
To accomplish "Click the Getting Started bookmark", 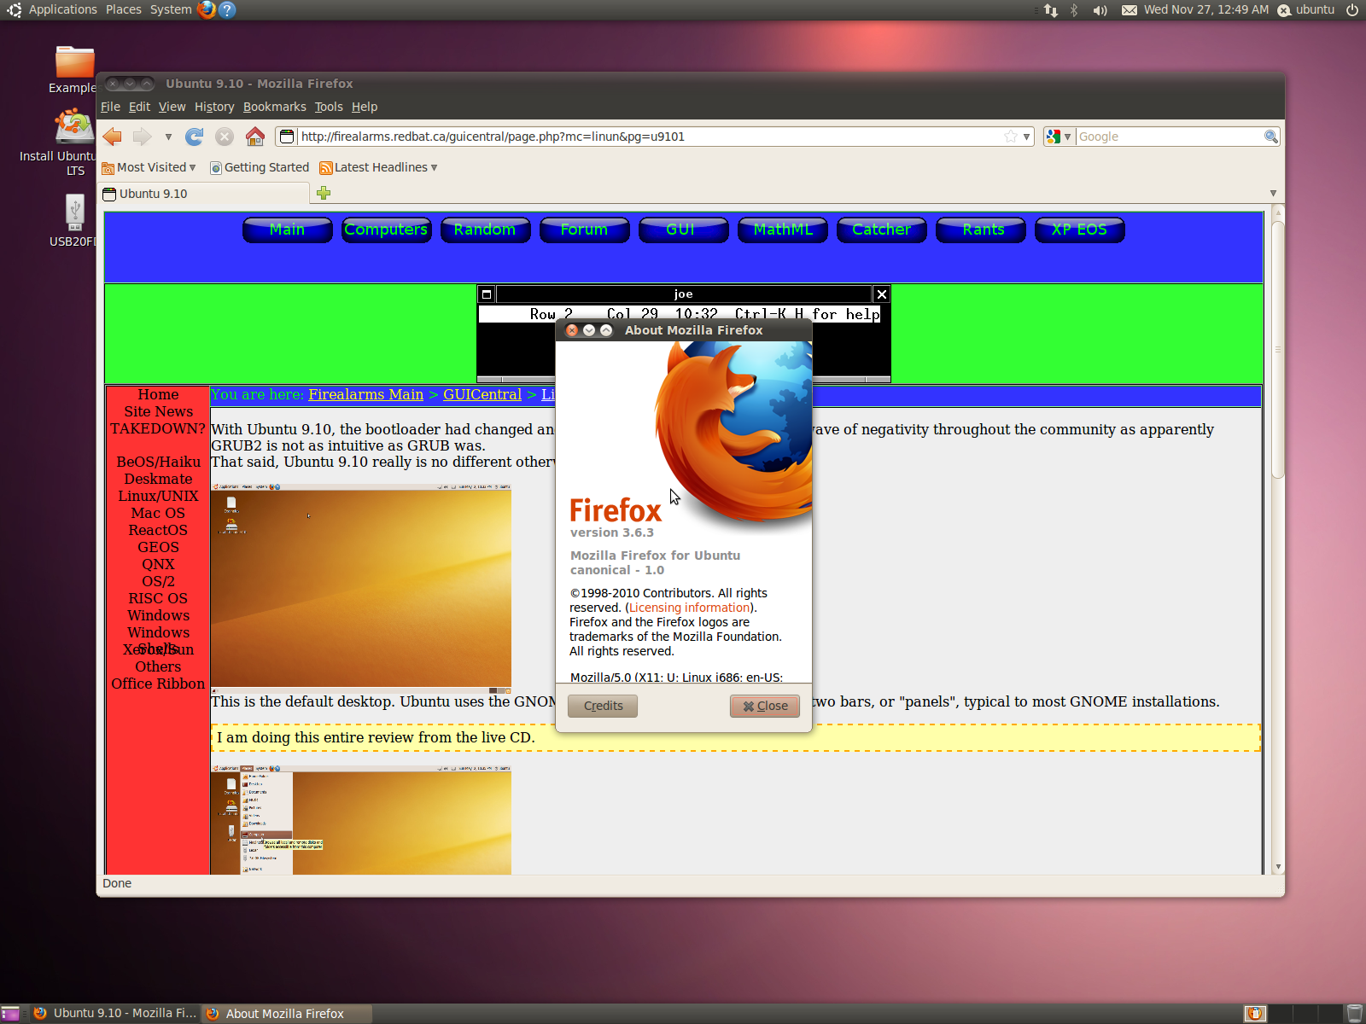I will (260, 167).
